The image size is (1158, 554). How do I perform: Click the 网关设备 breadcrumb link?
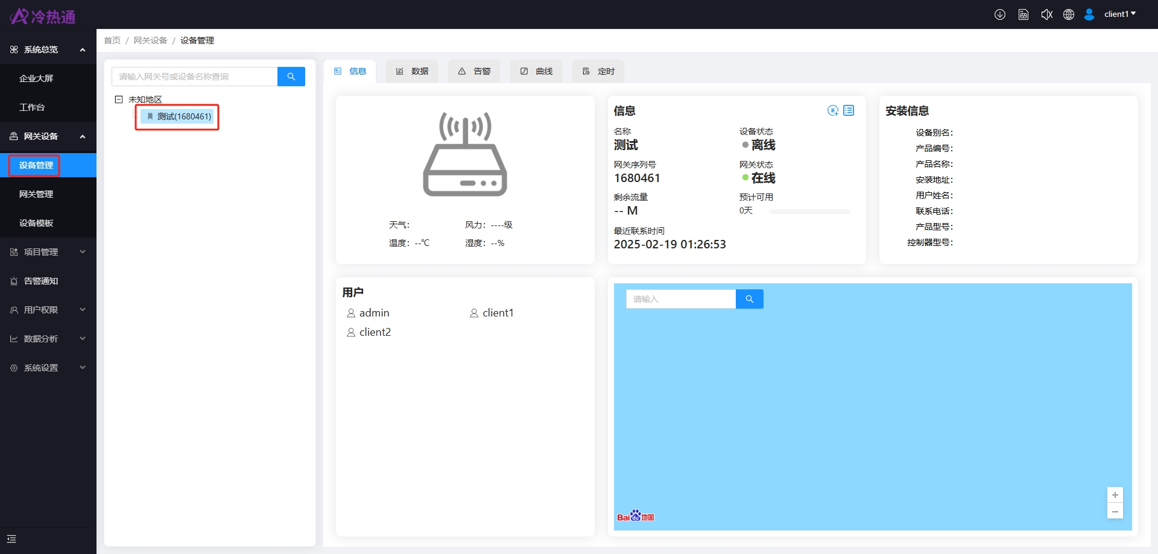point(150,40)
